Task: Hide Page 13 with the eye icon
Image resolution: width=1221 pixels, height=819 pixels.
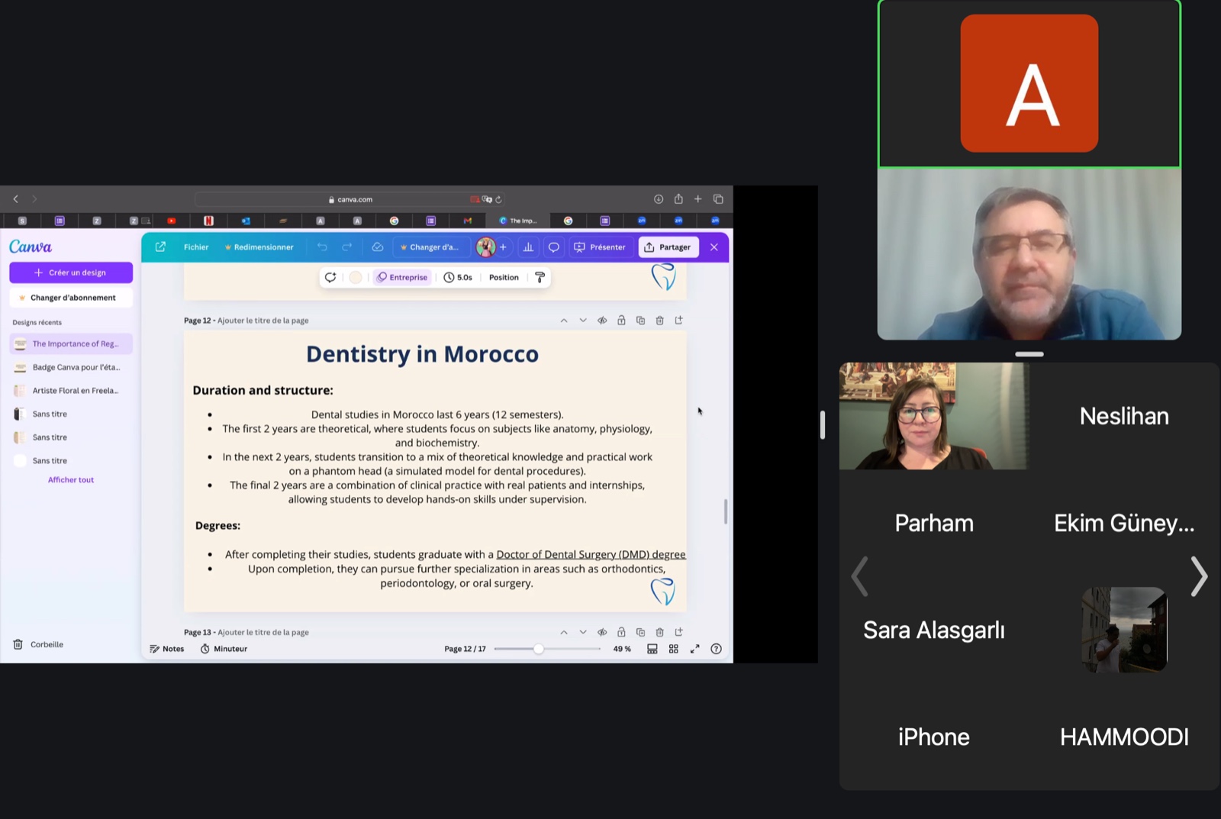Action: pyautogui.click(x=602, y=632)
